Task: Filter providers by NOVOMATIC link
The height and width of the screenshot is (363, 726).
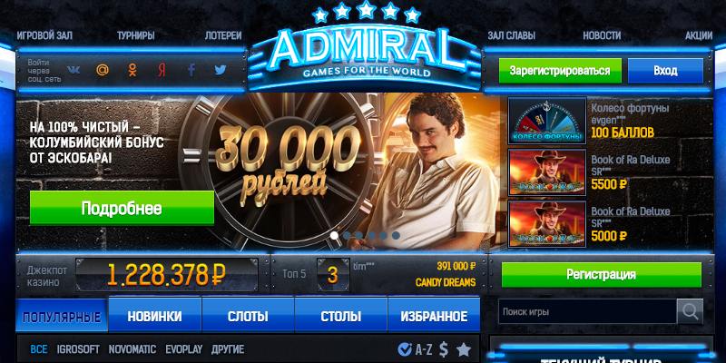Action: [x=132, y=349]
